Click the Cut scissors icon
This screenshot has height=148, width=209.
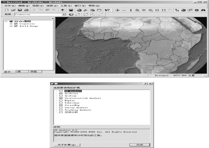pos(34,10)
